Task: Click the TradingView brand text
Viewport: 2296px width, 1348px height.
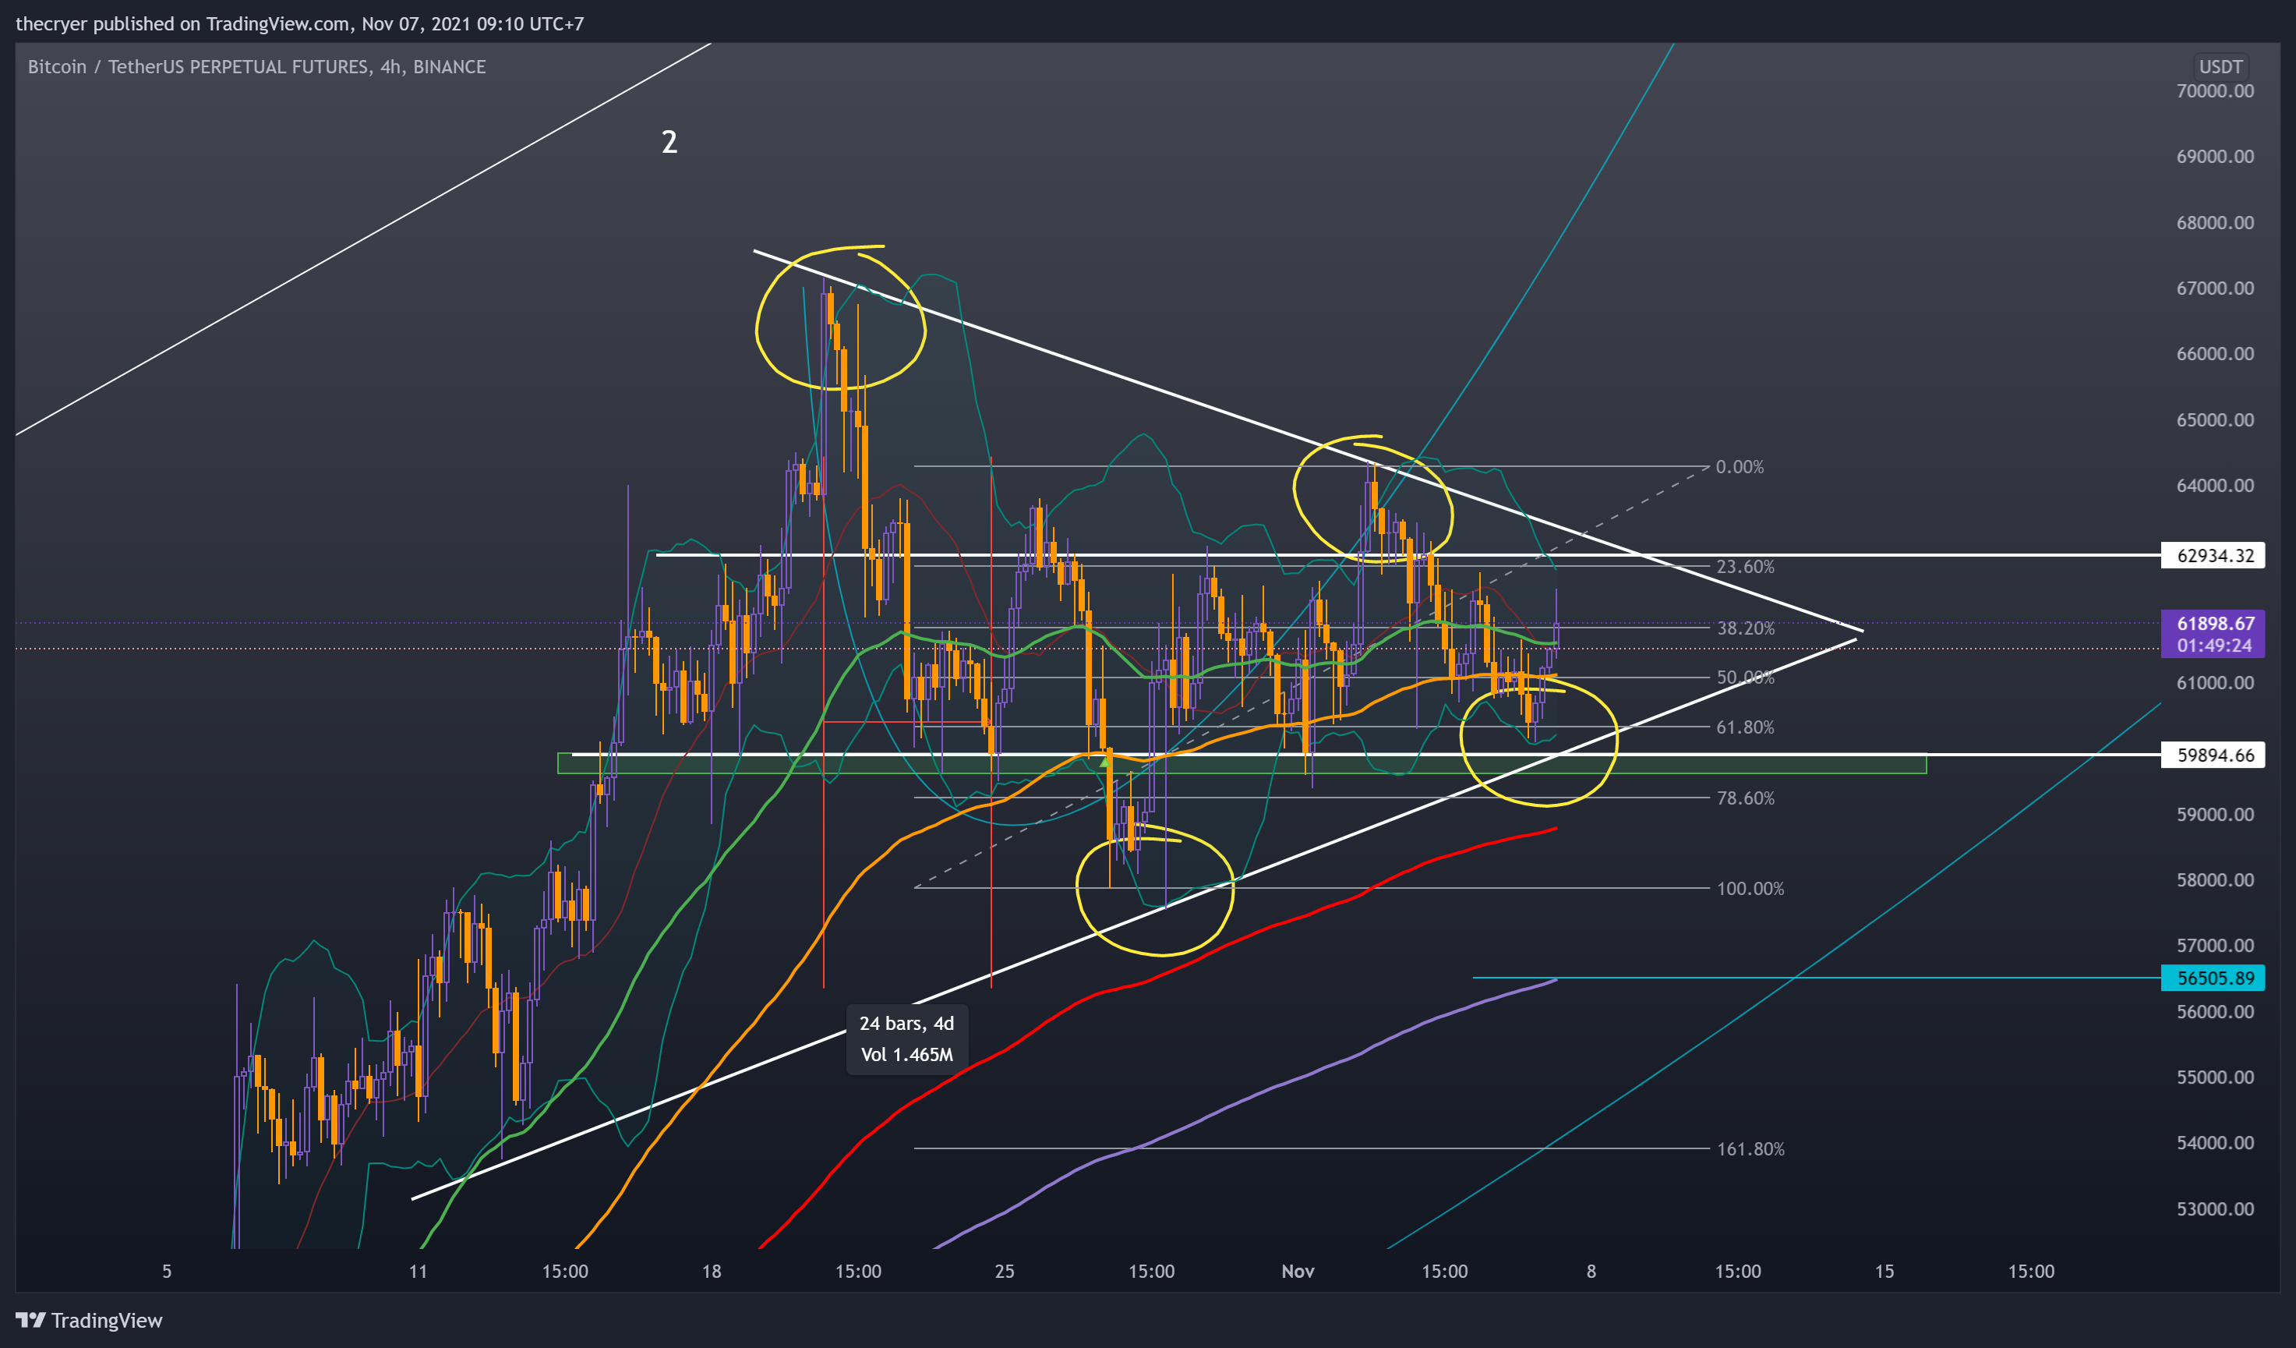Action: point(107,1320)
